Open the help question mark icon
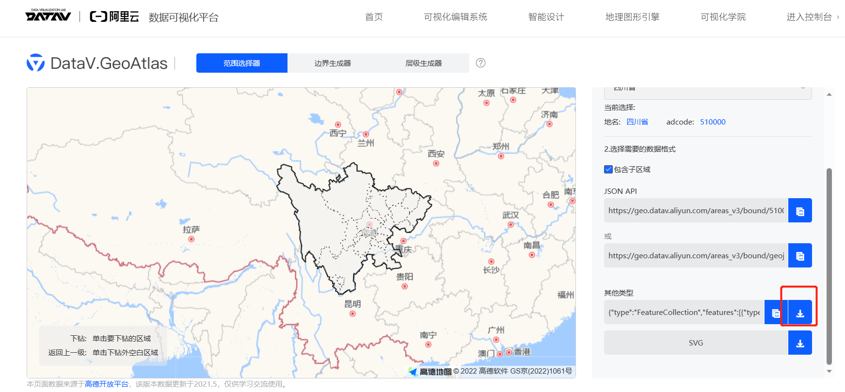The image size is (845, 392). pos(480,63)
